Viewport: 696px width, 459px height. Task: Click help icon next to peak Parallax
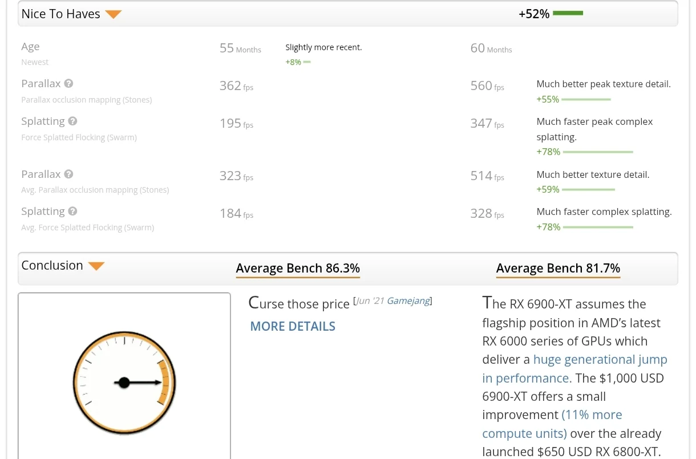tap(68, 84)
